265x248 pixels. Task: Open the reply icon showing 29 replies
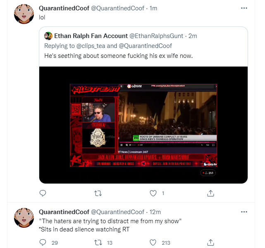pyautogui.click(x=43, y=243)
